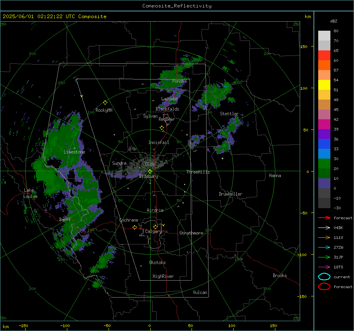This screenshot has width=354, height=331.
Task: Click the RedDeer city label
Action: coord(167,119)
